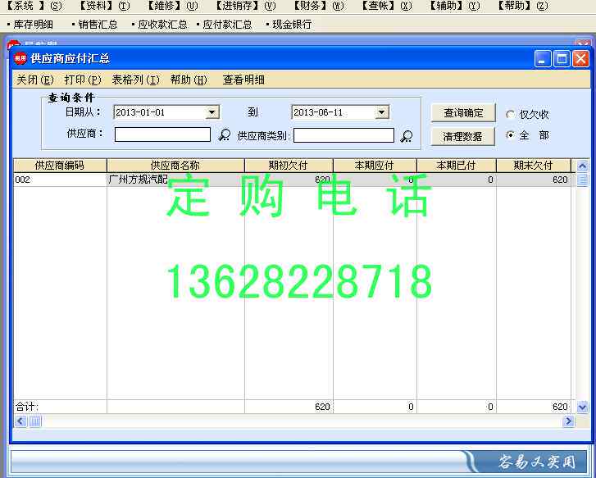Click the horizontal scrollbar left arrow
Viewport: 596px width, 478px height.
point(20,421)
